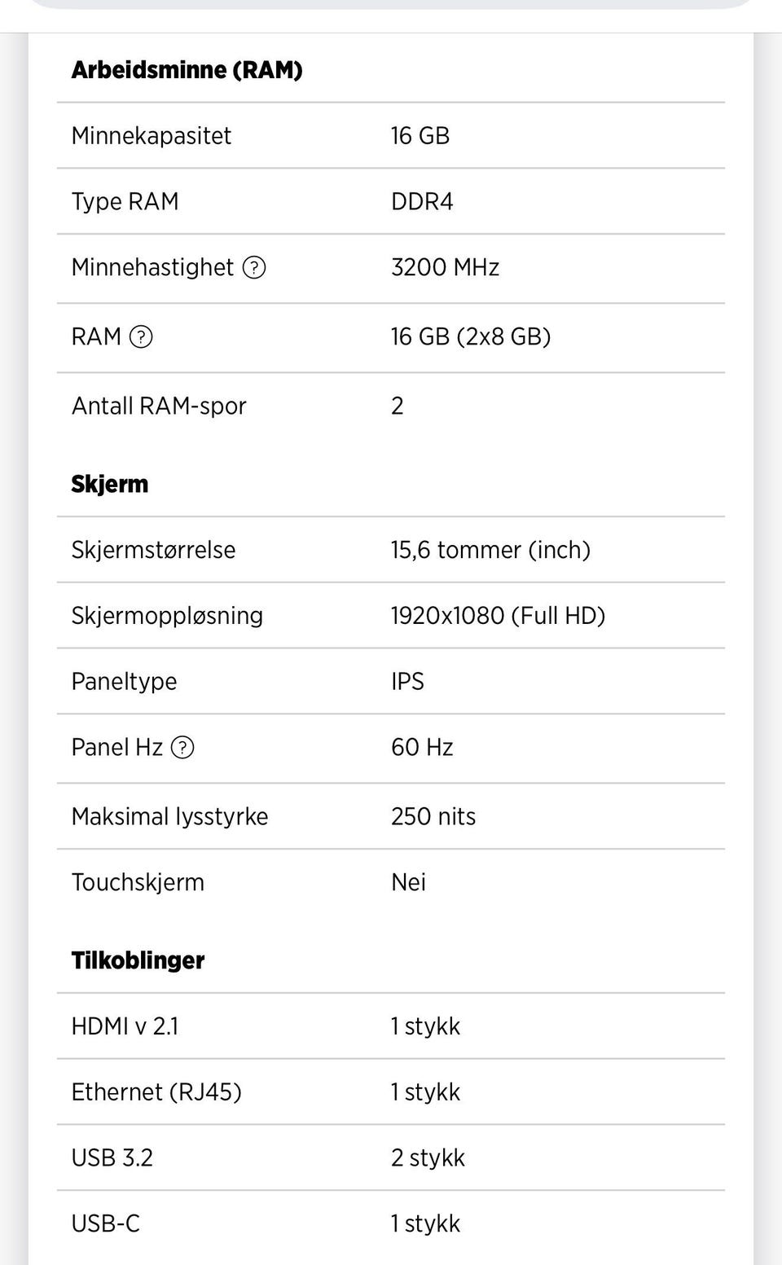Click the Antall RAM-spor row label
This screenshot has height=1265, width=782.
159,406
